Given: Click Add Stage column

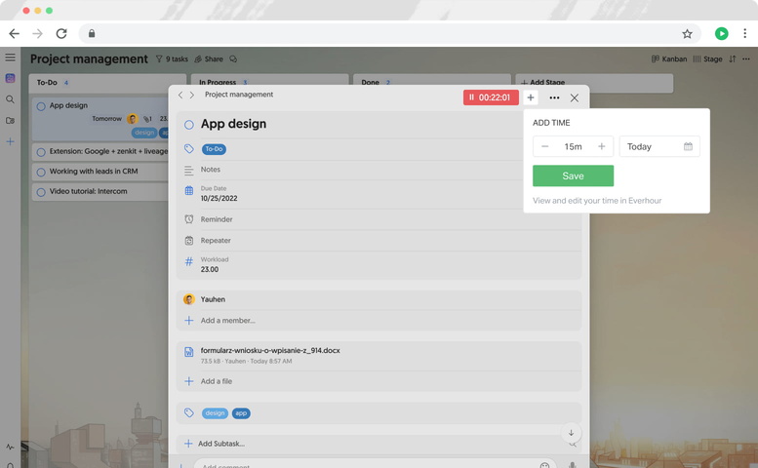Looking at the screenshot, I should [594, 83].
